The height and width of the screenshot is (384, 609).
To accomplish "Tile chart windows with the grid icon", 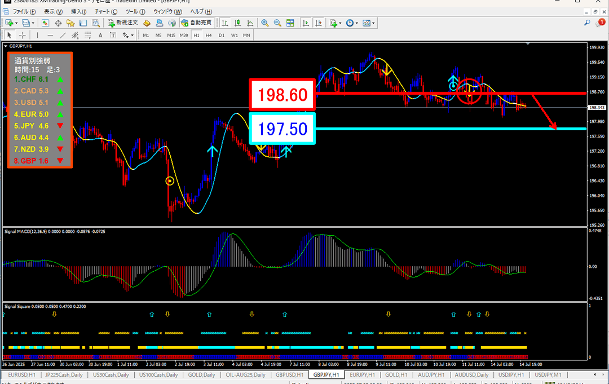I will [x=290, y=23].
